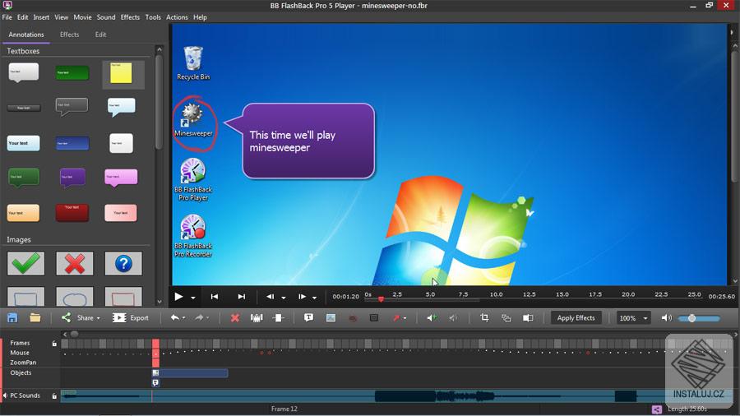
Task: Open the dropdown arrow beside Play button
Action: tap(193, 298)
